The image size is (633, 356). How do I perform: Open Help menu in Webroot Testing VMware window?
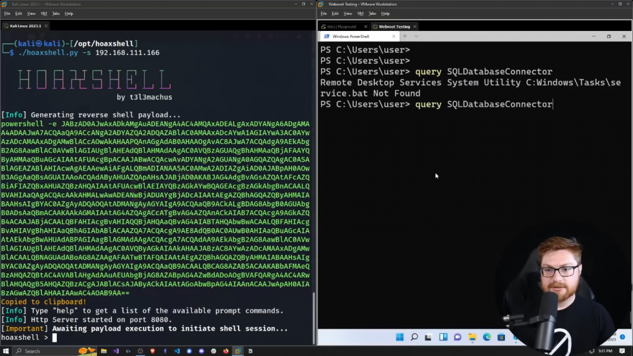[x=386, y=14]
